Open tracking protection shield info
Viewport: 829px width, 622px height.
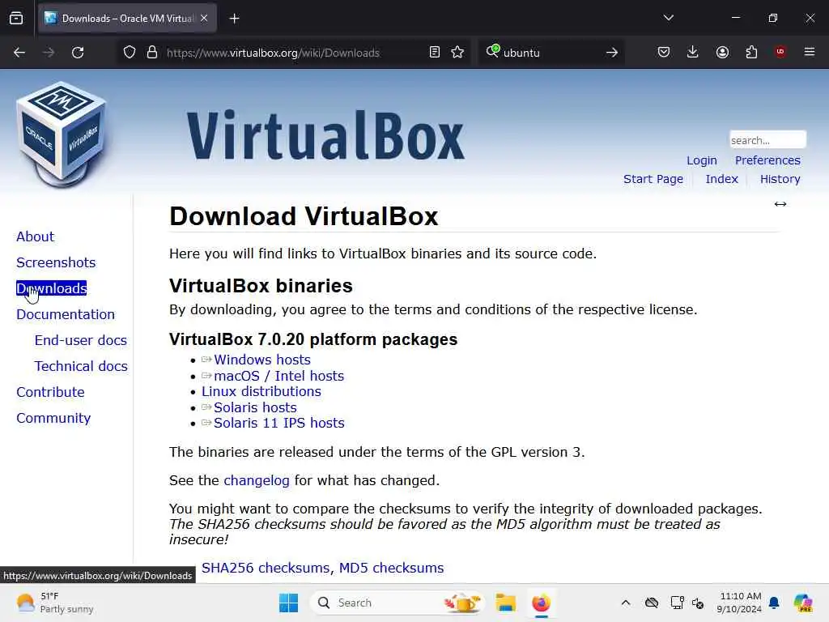pos(130,53)
